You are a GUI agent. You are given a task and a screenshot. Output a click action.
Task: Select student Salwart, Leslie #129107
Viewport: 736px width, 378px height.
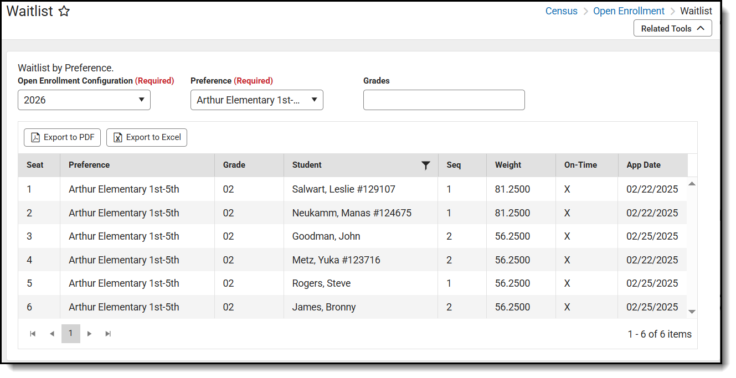point(344,189)
